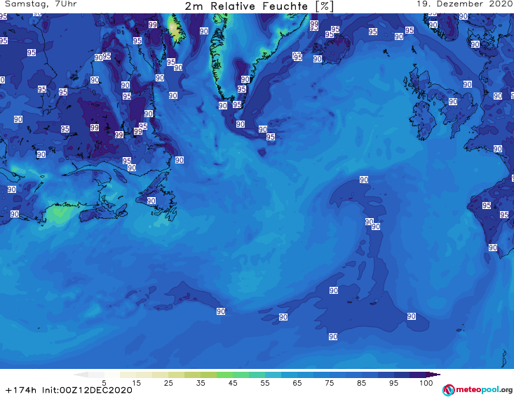The image size is (514, 397).
Task: Click the '5' value on the legend scale
Action: (x=104, y=383)
